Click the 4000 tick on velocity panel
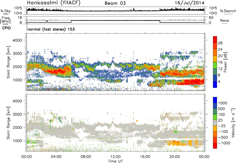Screen dimensions: 236x163 (17, 101)
